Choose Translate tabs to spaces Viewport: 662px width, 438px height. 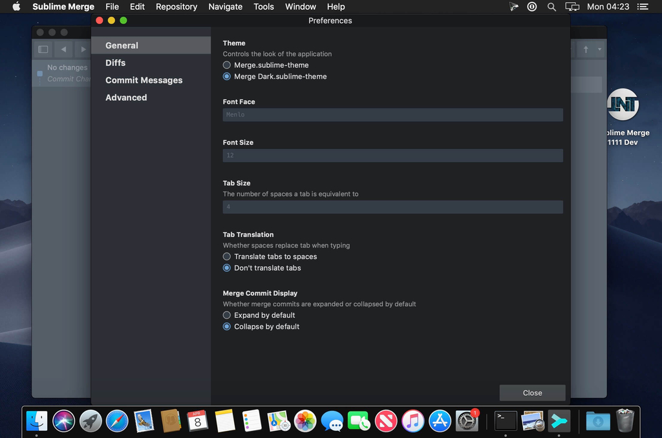coord(227,256)
